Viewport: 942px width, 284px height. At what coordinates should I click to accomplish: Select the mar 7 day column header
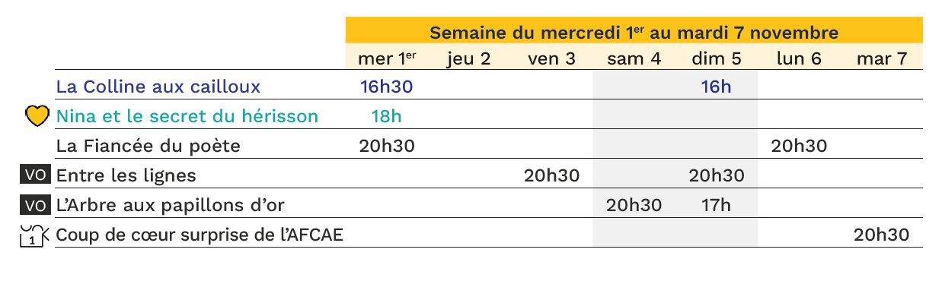click(x=882, y=58)
